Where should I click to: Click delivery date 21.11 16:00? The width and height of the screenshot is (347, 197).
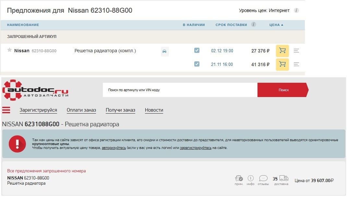point(222,64)
